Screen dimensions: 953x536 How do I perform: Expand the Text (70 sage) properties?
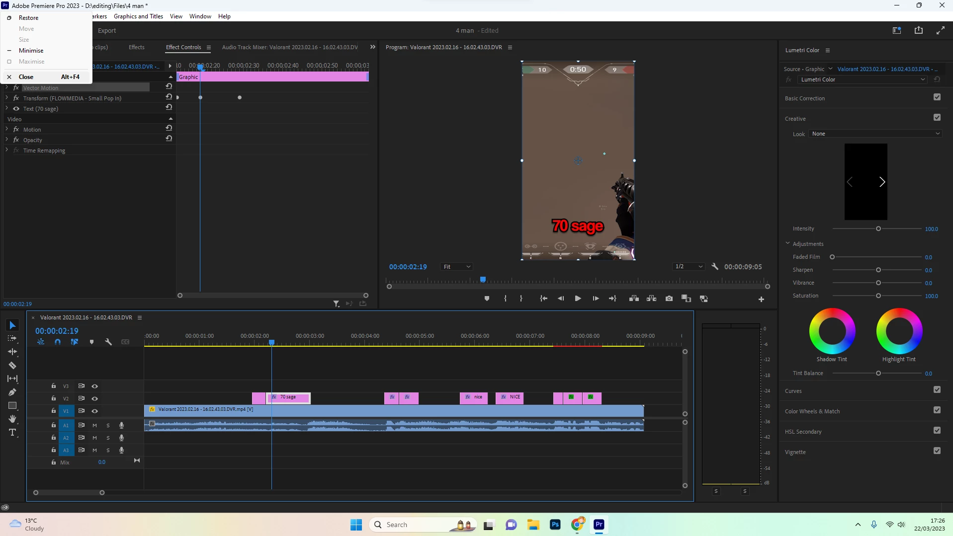tap(7, 108)
